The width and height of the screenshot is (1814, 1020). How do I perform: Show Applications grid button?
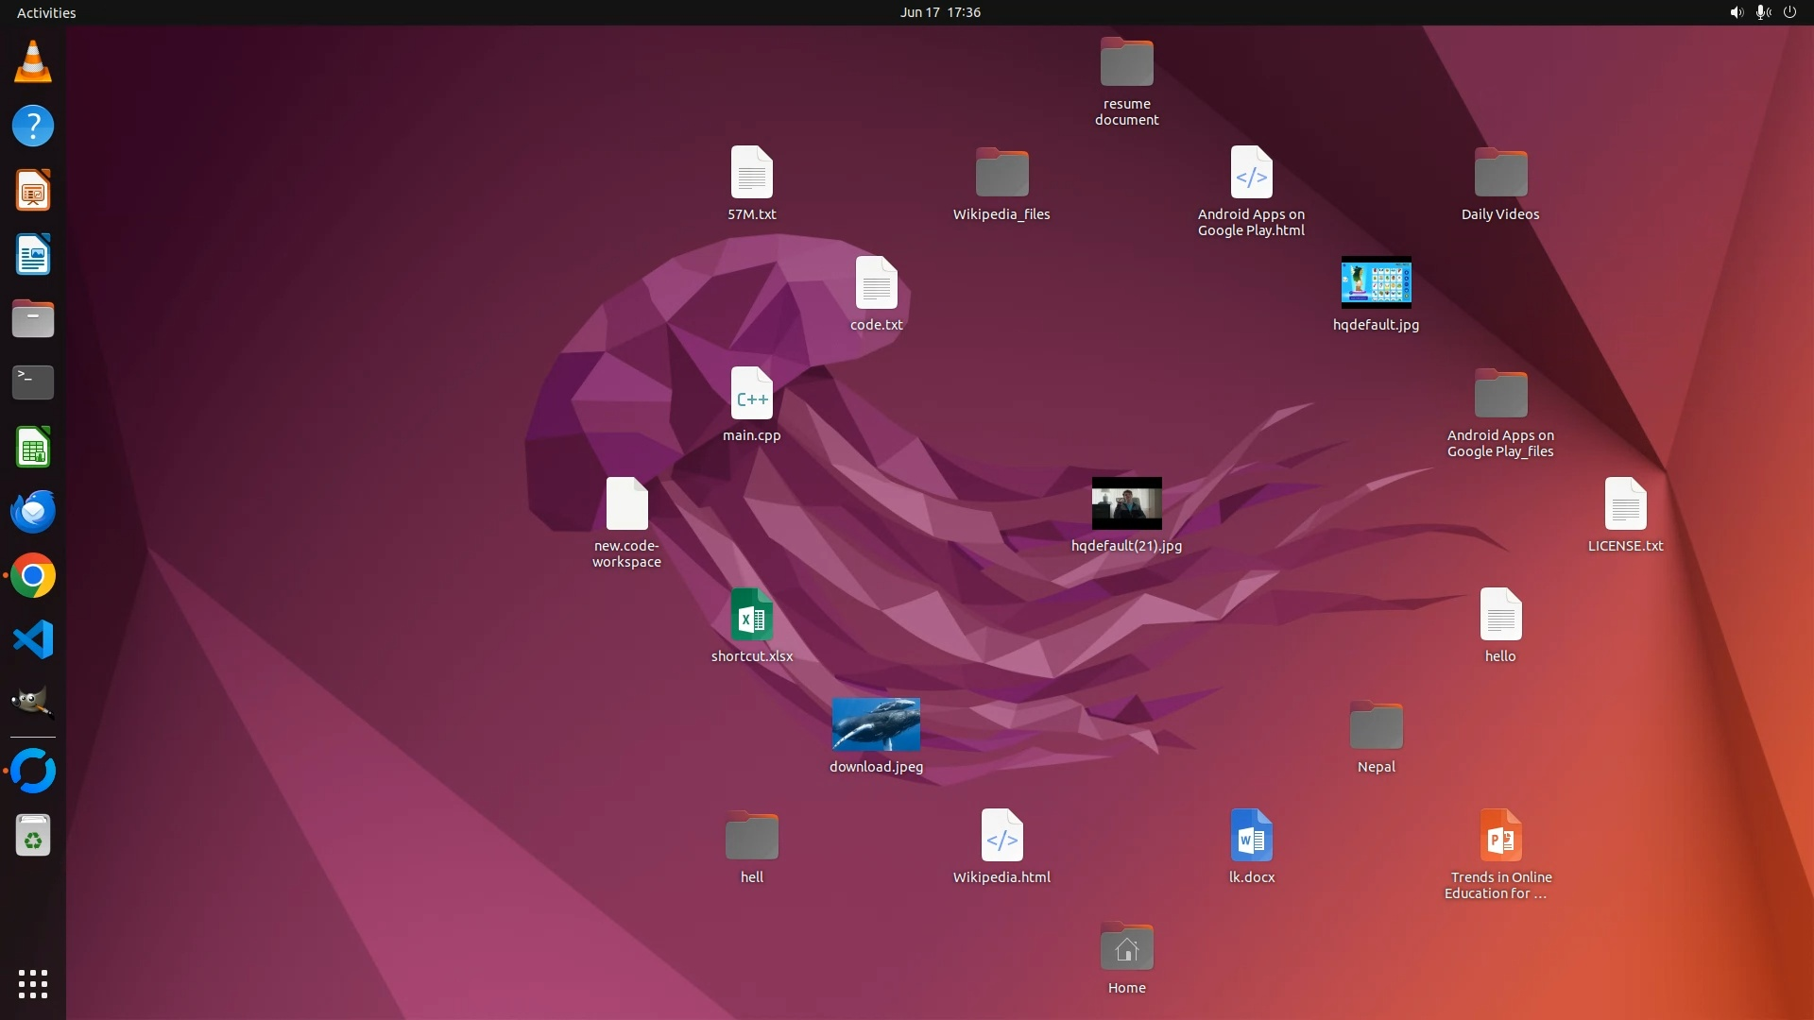click(33, 983)
